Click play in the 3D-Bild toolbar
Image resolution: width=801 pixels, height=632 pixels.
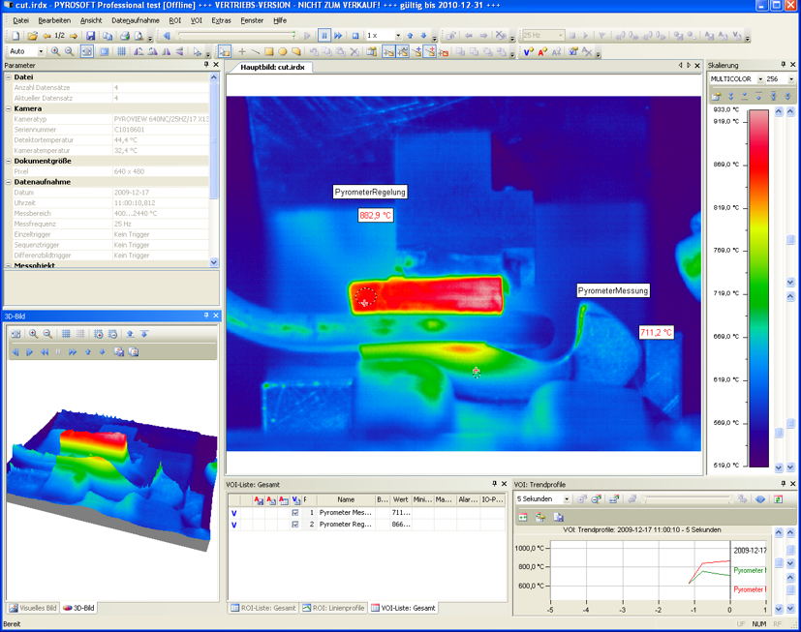29,352
